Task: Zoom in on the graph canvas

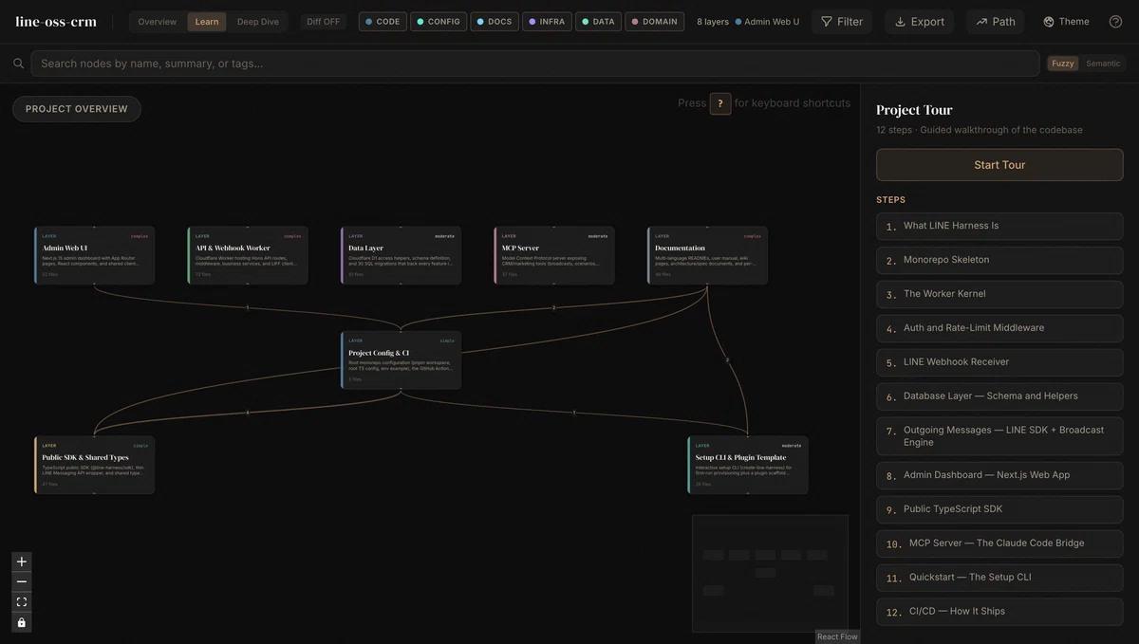Action: 22,561
